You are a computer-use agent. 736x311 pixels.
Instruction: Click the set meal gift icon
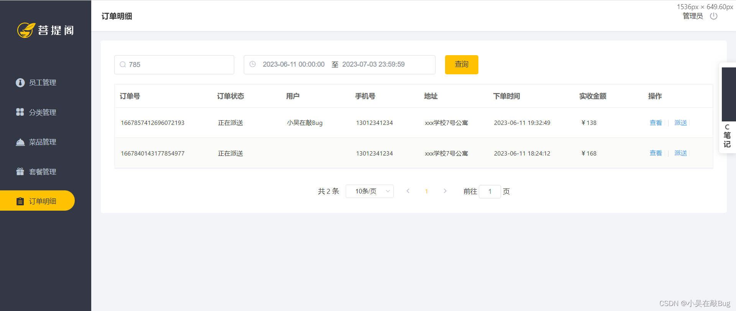tap(20, 172)
